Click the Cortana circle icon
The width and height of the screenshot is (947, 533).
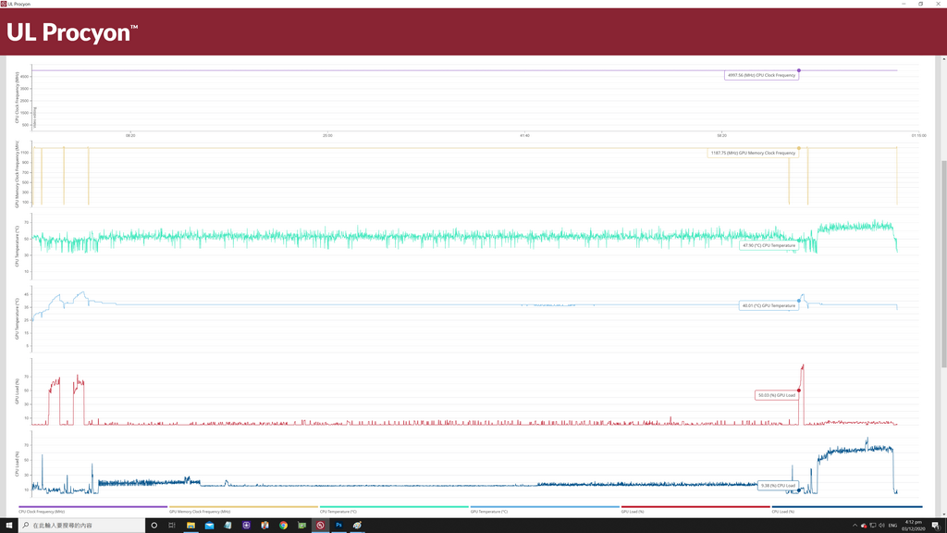click(154, 526)
